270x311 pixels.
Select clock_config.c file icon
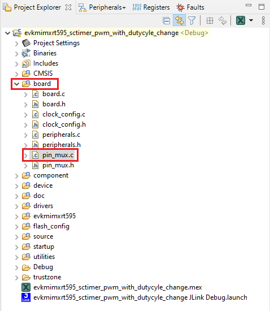[35, 114]
